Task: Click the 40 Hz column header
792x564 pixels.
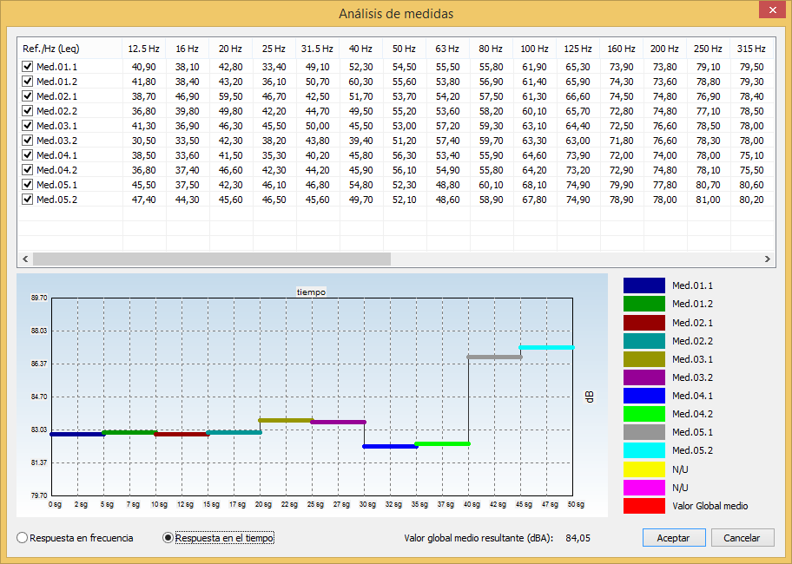Action: click(360, 49)
